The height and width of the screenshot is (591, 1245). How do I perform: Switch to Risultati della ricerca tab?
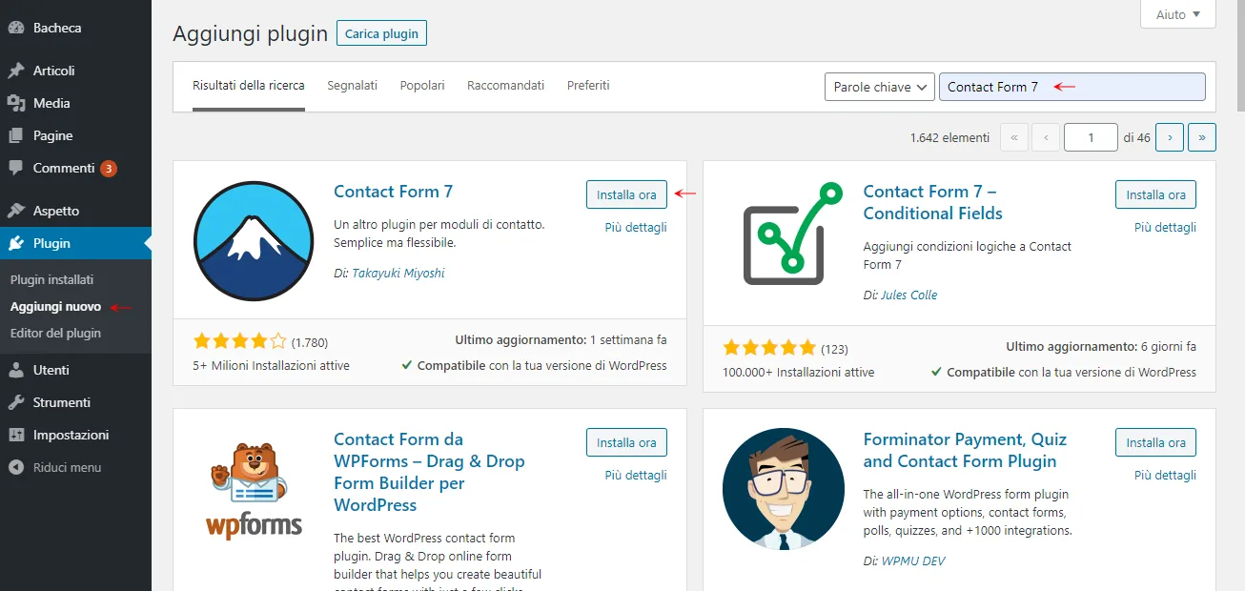click(x=249, y=86)
